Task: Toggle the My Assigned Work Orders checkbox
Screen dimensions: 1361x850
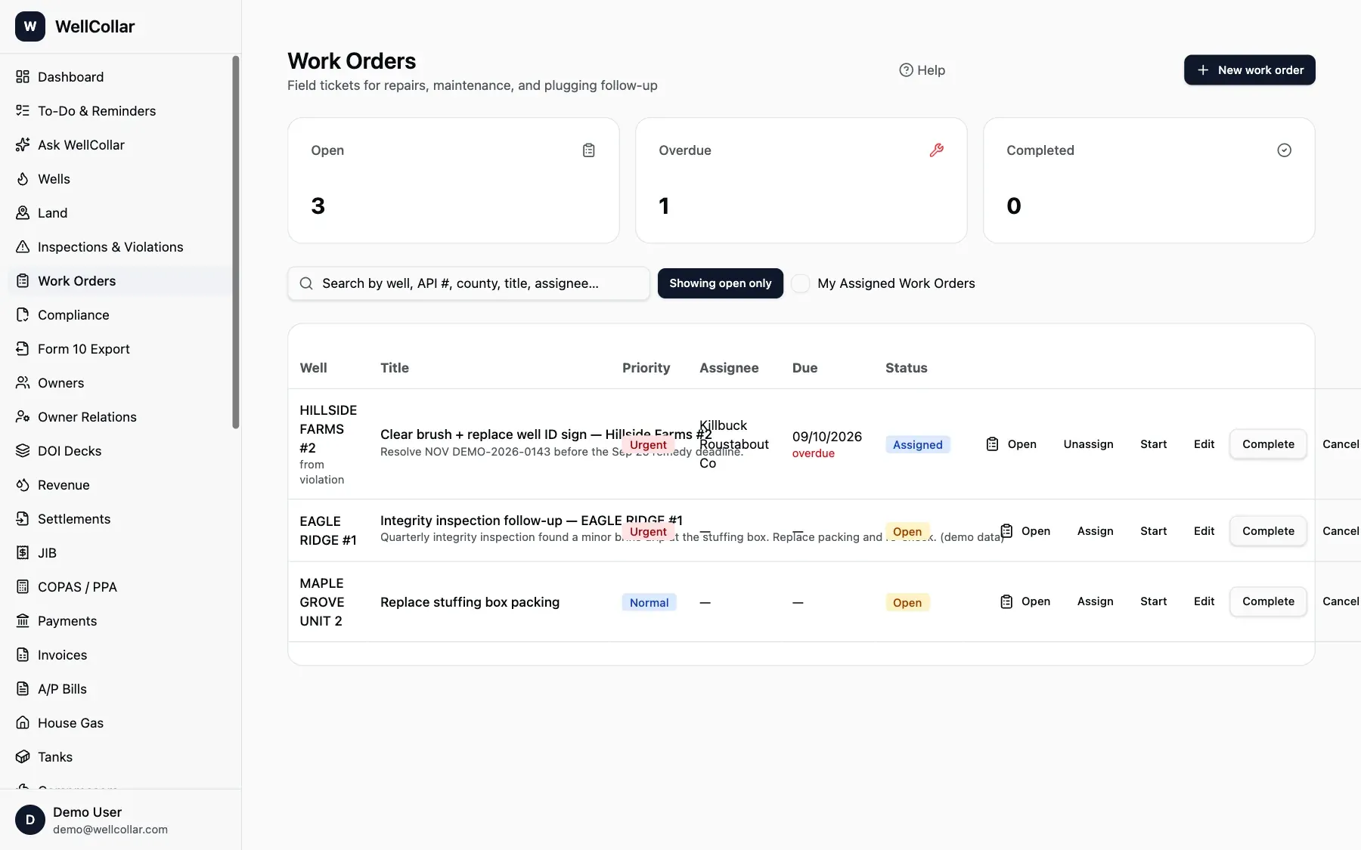Action: [x=800, y=283]
